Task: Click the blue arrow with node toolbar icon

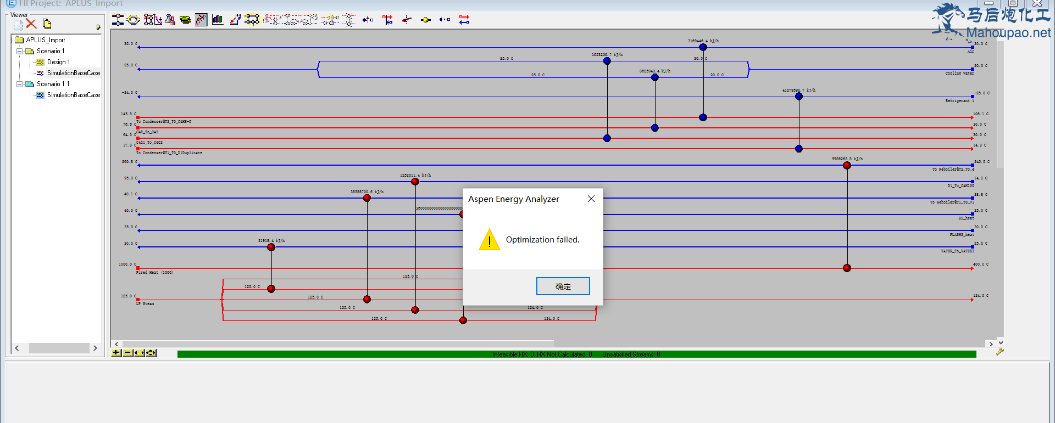Action: [x=368, y=20]
